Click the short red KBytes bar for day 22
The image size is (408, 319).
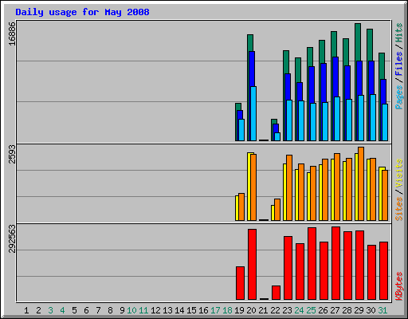tap(276, 293)
